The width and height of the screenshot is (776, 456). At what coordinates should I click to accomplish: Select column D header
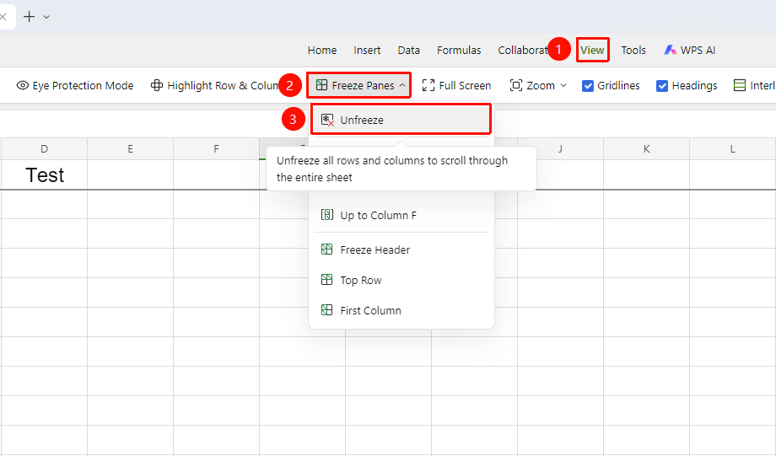[x=44, y=149]
